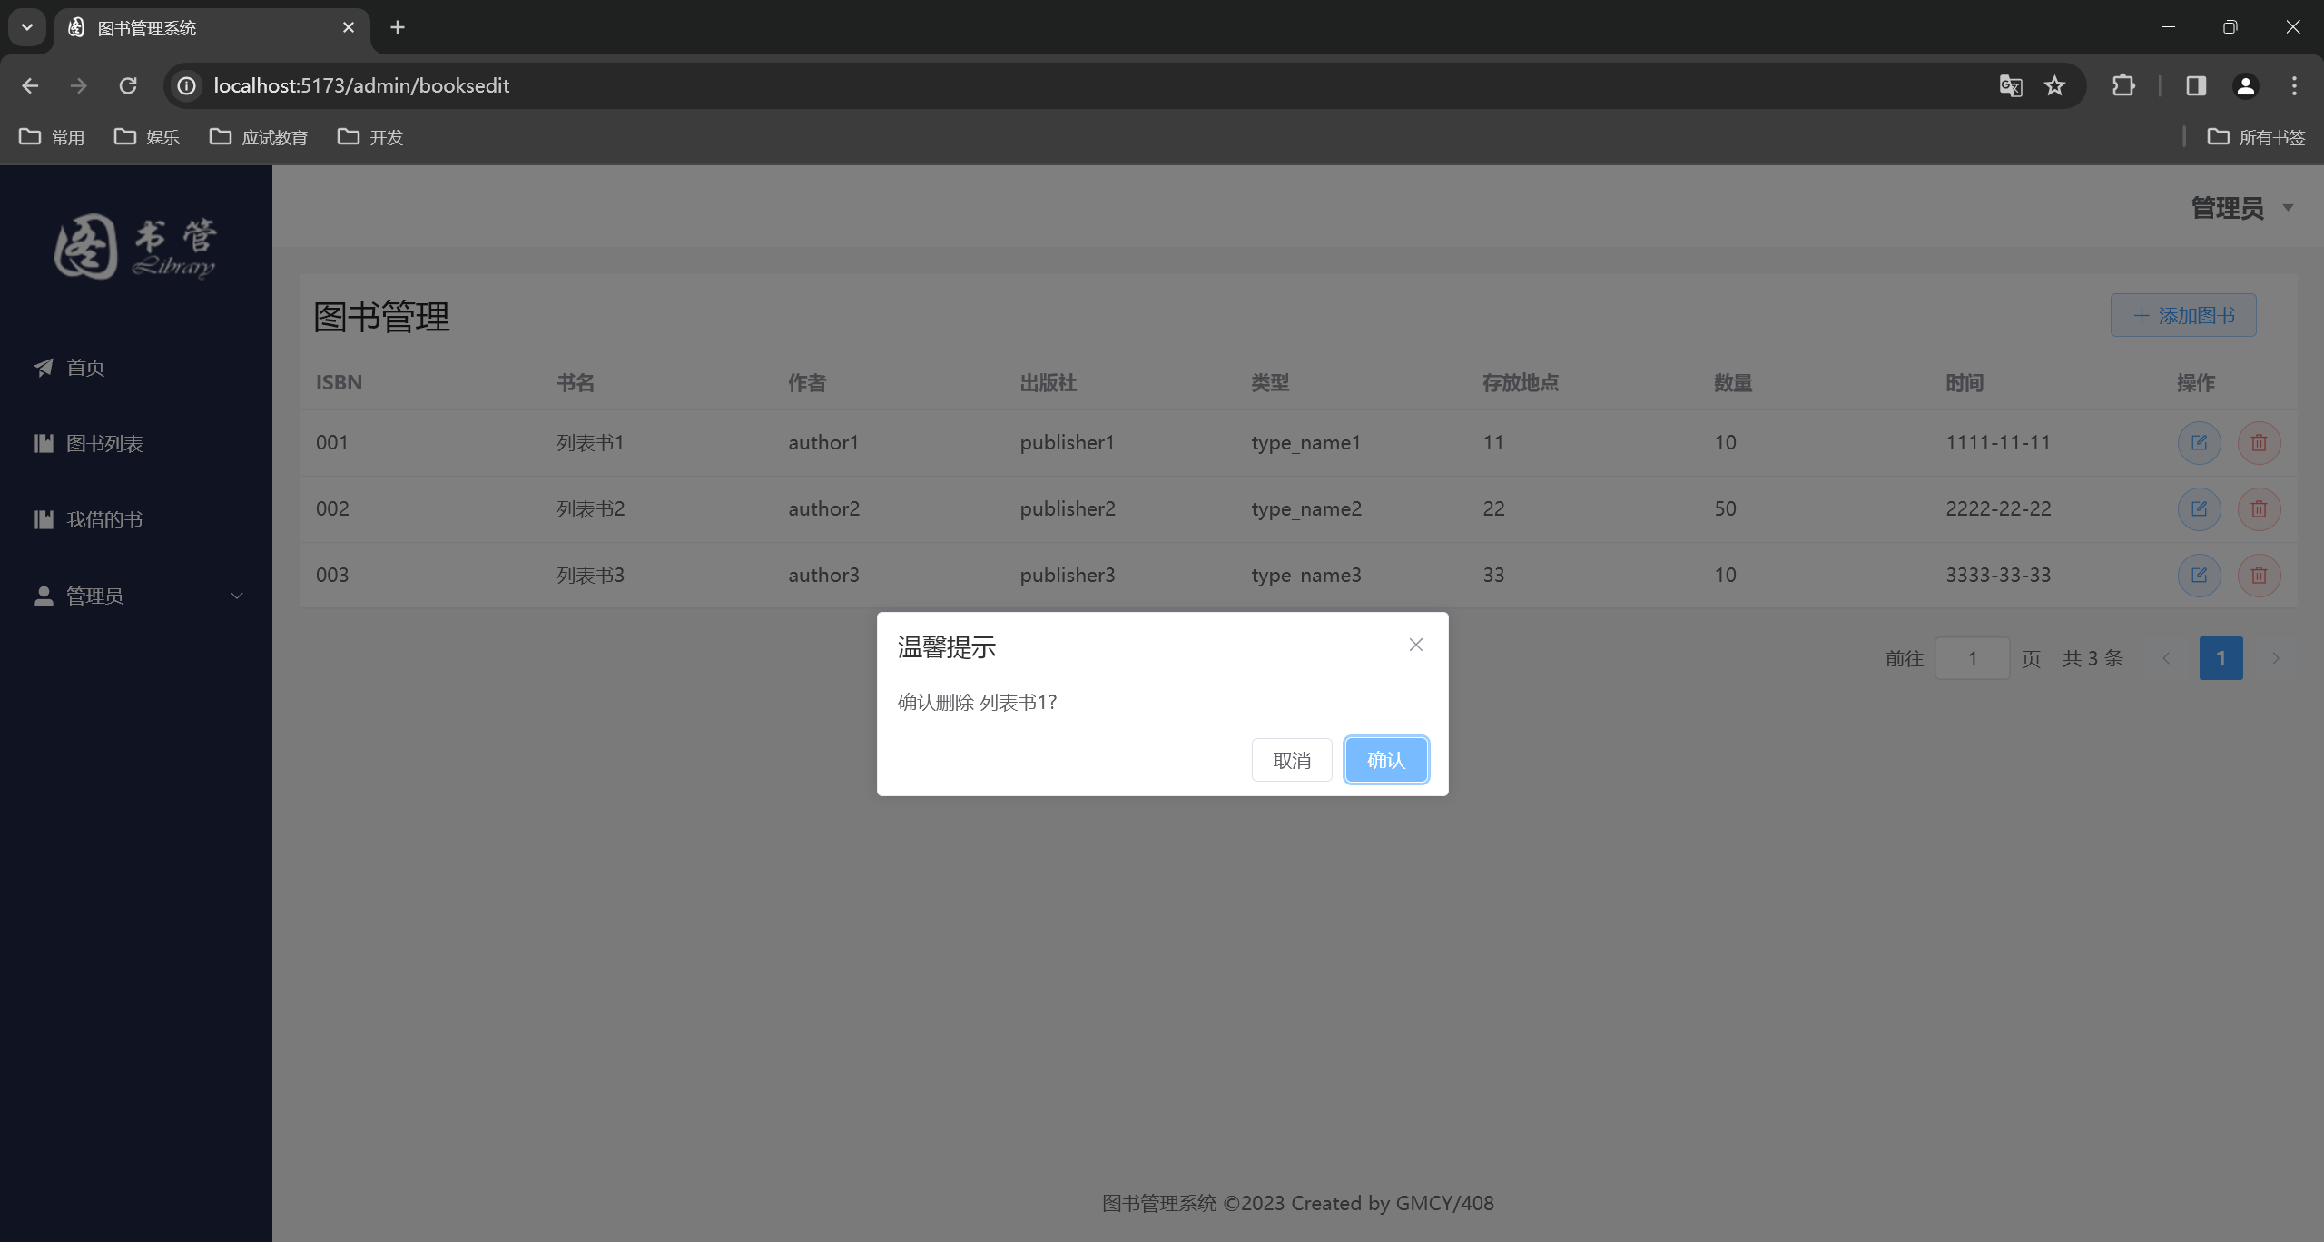Click edit icon for book 003
Viewport: 2324px width, 1242px height.
pyautogui.click(x=2199, y=576)
